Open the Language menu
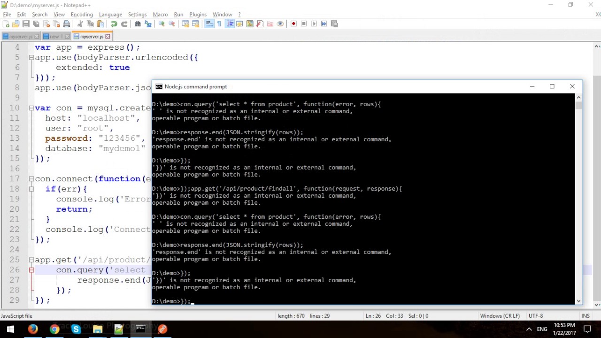Screen dimensions: 601x338 click(110, 15)
